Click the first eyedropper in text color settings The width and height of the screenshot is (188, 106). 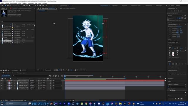click(x=177, y=53)
